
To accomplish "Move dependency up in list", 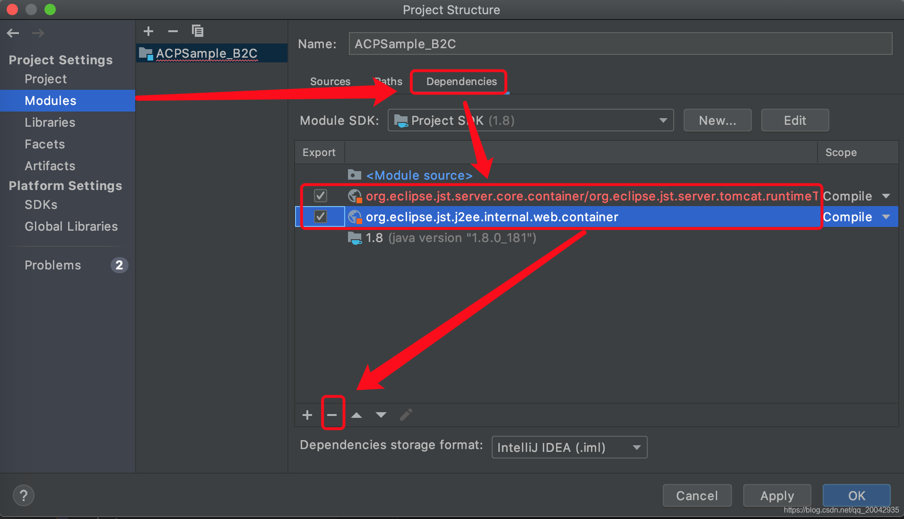I will point(356,415).
